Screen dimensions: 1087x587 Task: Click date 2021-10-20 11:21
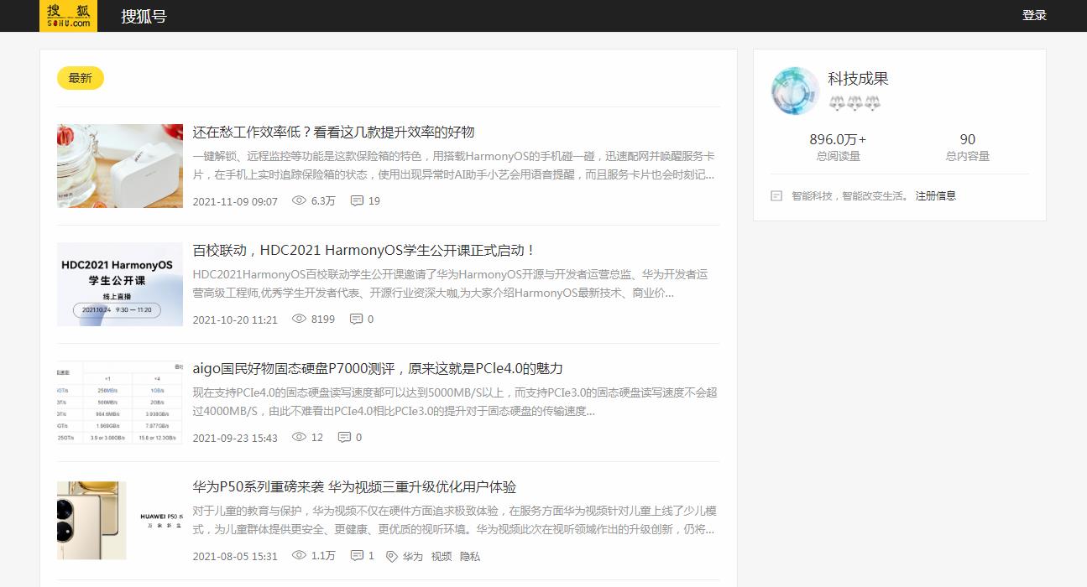[x=235, y=319]
